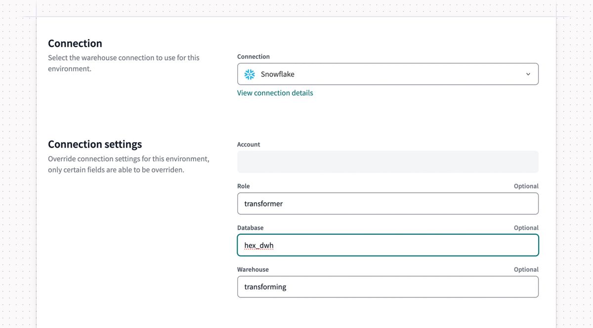Open View connection details link
Viewport: 593px width, 328px height.
pyautogui.click(x=275, y=93)
